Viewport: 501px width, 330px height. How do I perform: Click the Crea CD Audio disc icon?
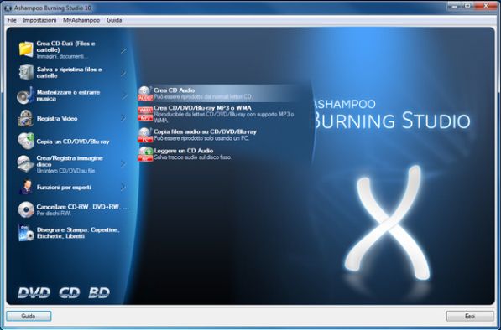(145, 93)
